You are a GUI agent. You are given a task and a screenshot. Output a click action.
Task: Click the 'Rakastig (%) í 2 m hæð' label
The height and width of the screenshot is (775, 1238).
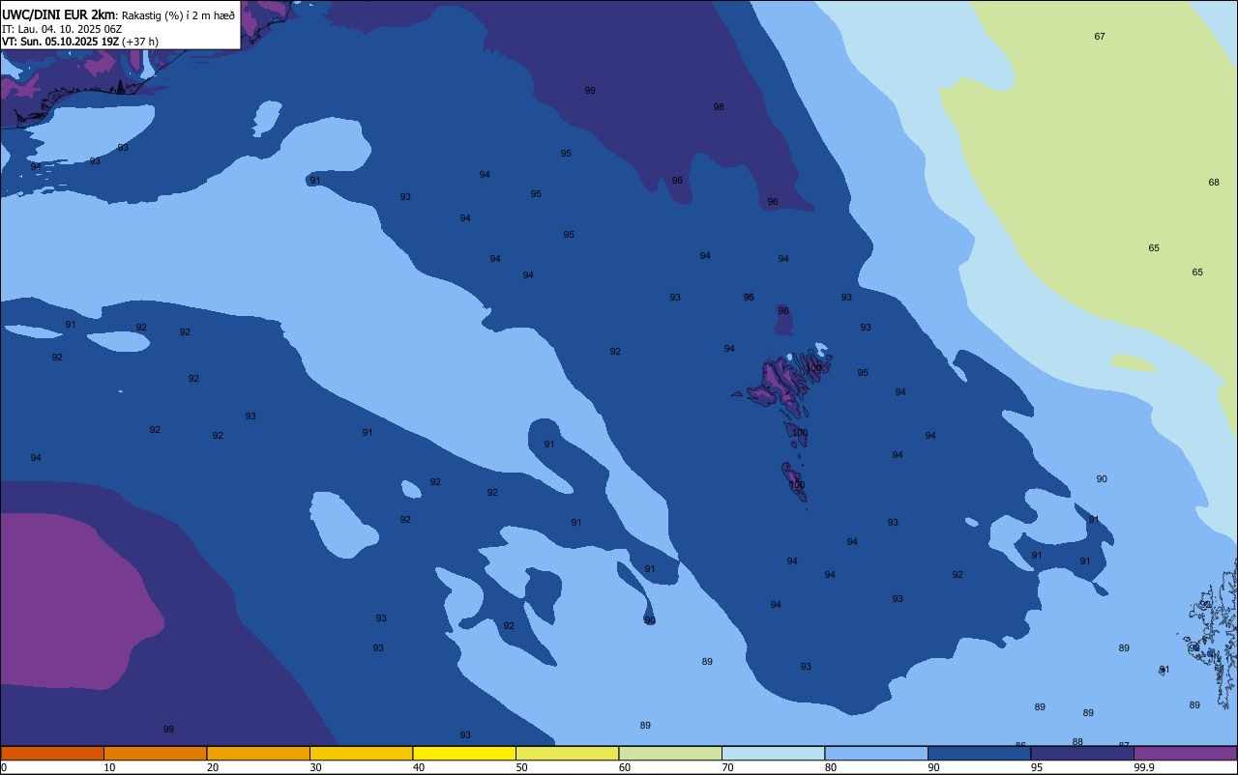coord(178,14)
